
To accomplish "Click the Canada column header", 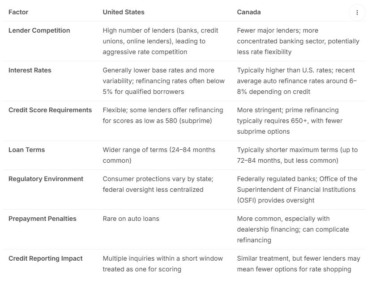I will 249,12.
